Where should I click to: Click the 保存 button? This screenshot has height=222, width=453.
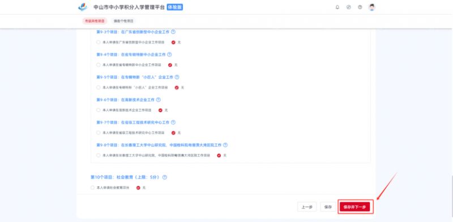[328, 207]
